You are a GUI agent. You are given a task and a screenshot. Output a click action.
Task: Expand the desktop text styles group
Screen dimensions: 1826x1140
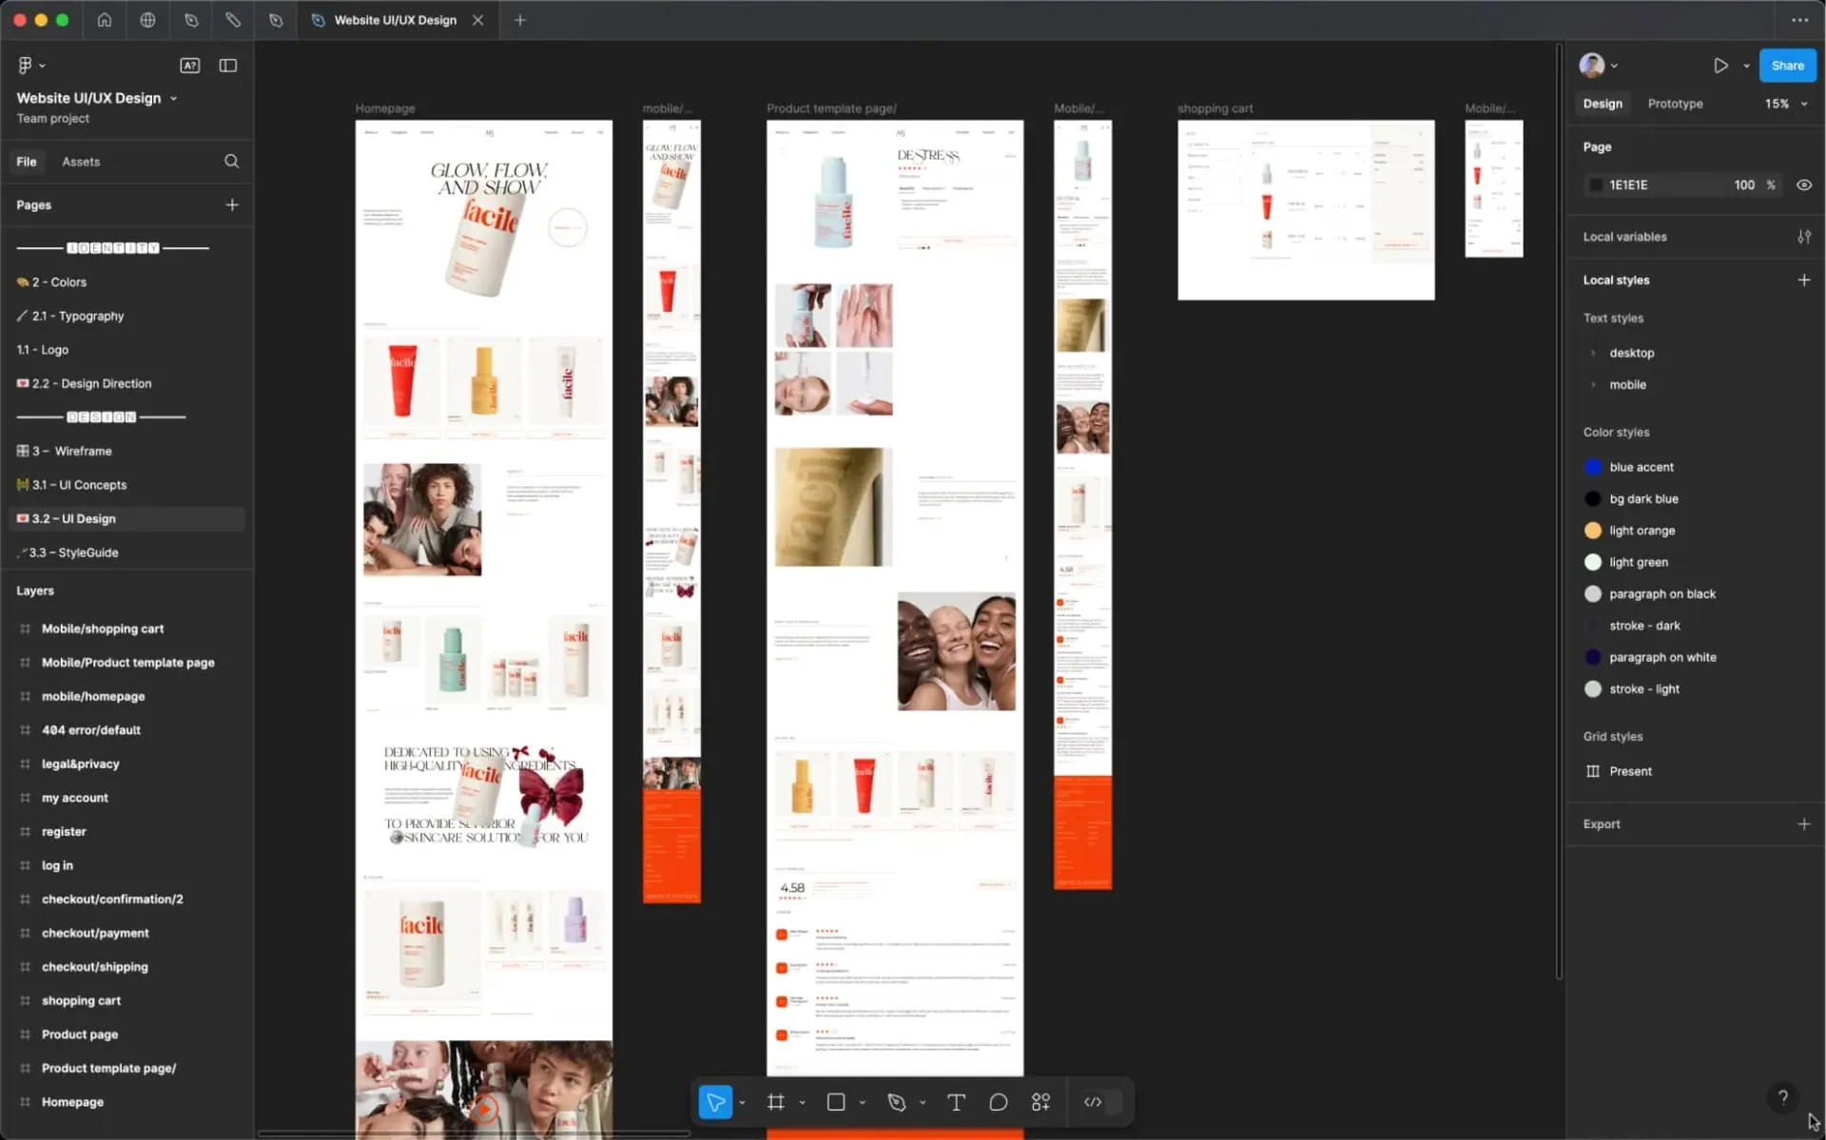click(x=1593, y=353)
